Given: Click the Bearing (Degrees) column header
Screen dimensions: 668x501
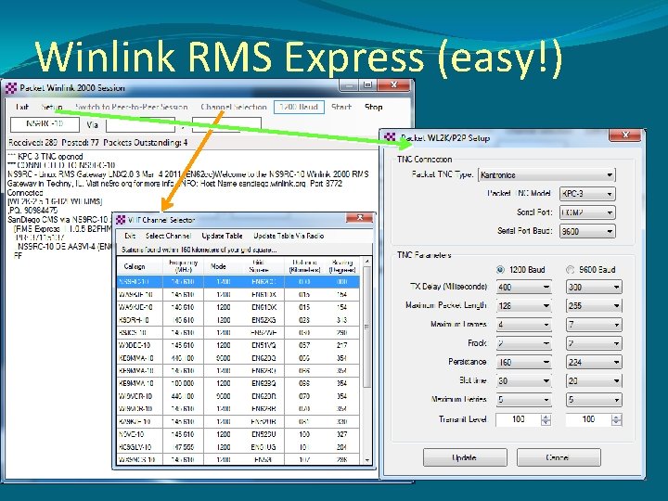Looking at the screenshot, I should [341, 266].
